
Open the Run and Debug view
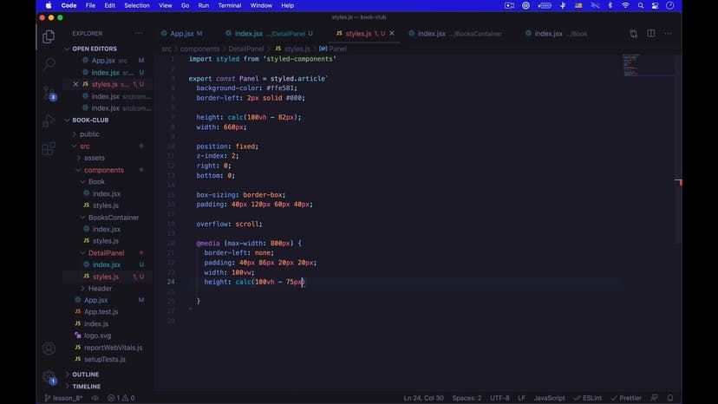click(49, 121)
